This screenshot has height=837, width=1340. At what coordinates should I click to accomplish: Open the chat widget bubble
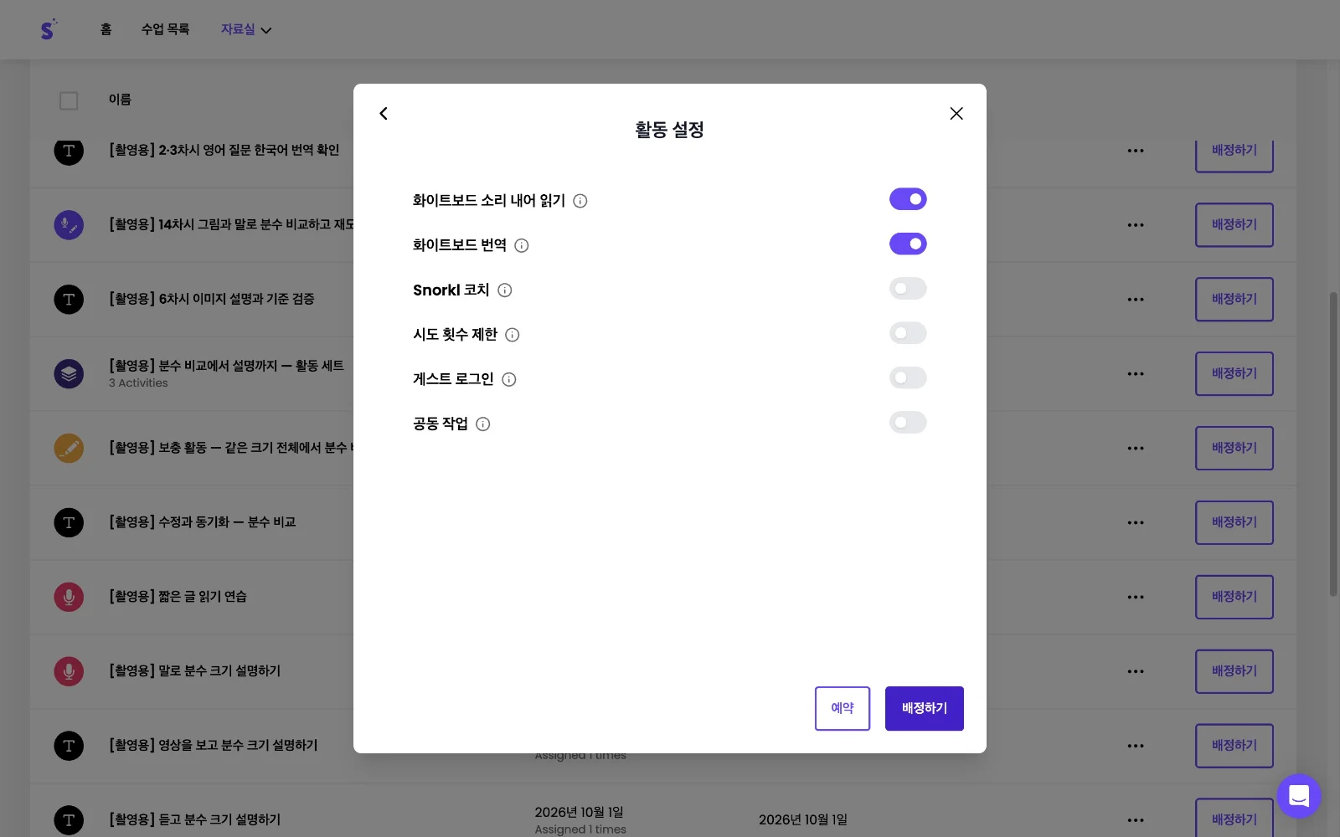coord(1299,796)
